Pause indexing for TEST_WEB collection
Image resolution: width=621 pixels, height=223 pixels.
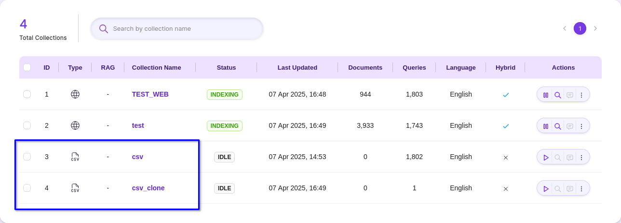pos(546,95)
